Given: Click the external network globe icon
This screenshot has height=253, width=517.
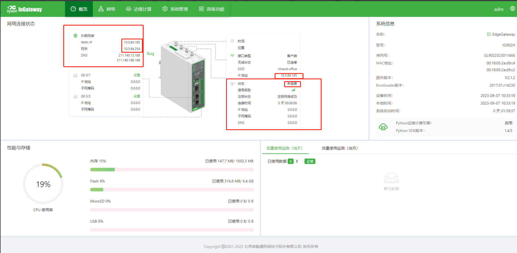Looking at the screenshot, I should coord(75,36).
